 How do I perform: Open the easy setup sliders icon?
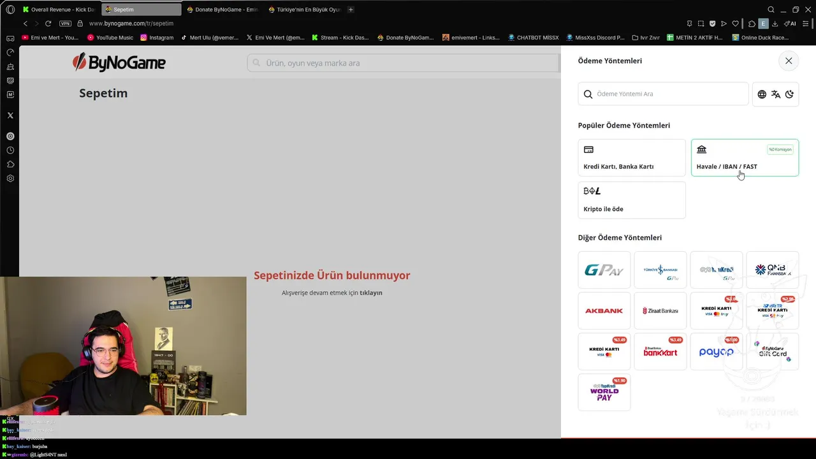[x=805, y=24]
